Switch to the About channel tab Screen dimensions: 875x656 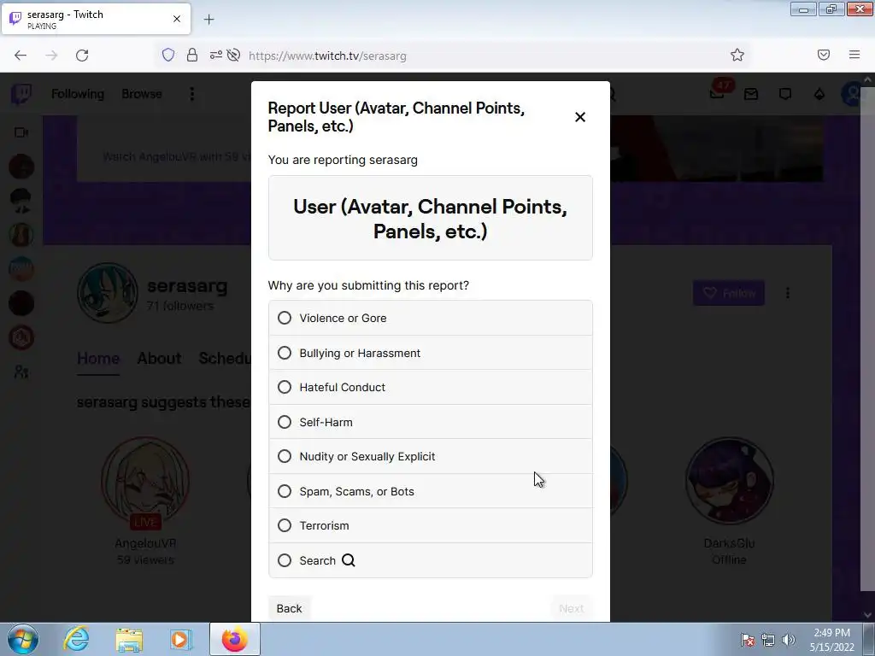159,358
